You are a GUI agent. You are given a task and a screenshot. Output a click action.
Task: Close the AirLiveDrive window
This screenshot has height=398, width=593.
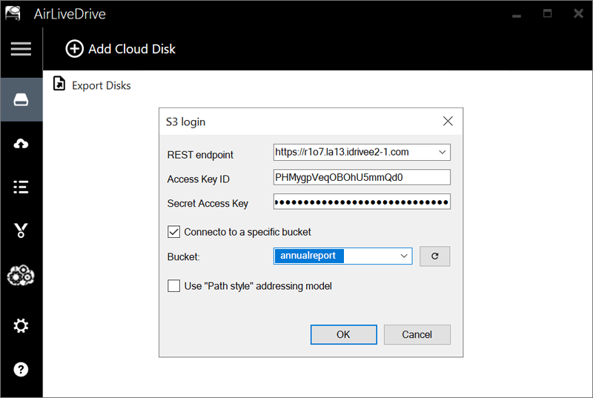pos(578,13)
